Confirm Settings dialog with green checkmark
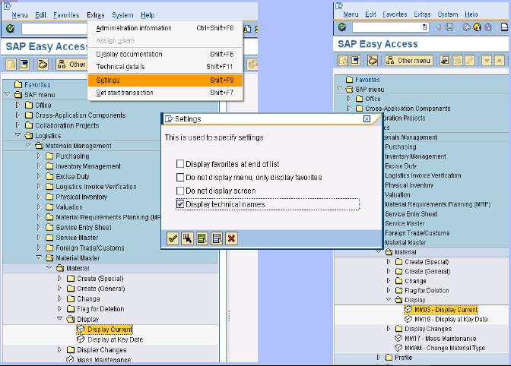The height and width of the screenshot is (366, 511). pyautogui.click(x=173, y=238)
